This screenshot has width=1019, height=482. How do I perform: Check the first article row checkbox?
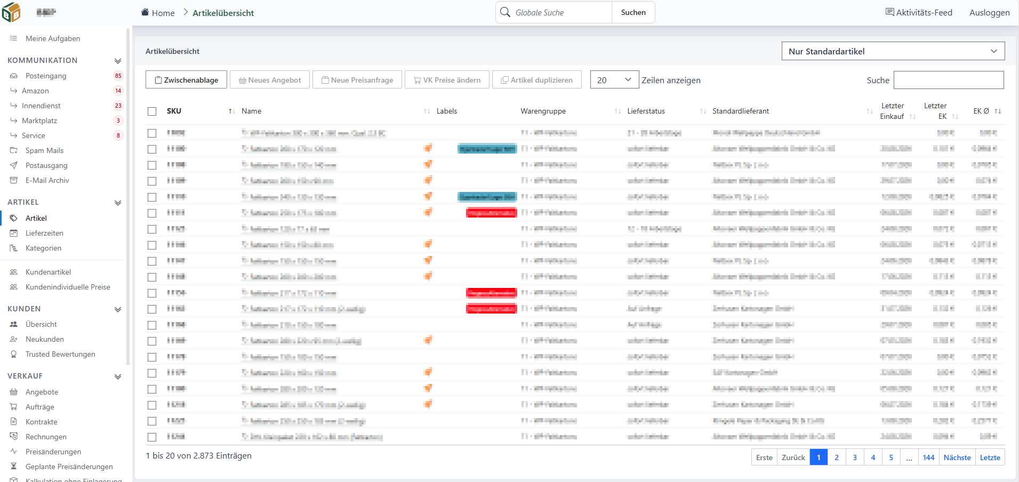(x=152, y=133)
